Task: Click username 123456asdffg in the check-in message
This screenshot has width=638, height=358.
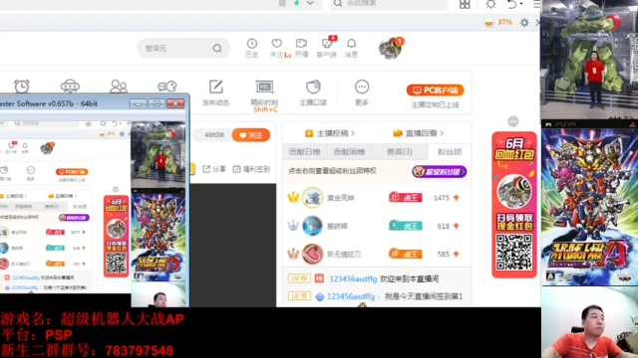Action: 351,296
